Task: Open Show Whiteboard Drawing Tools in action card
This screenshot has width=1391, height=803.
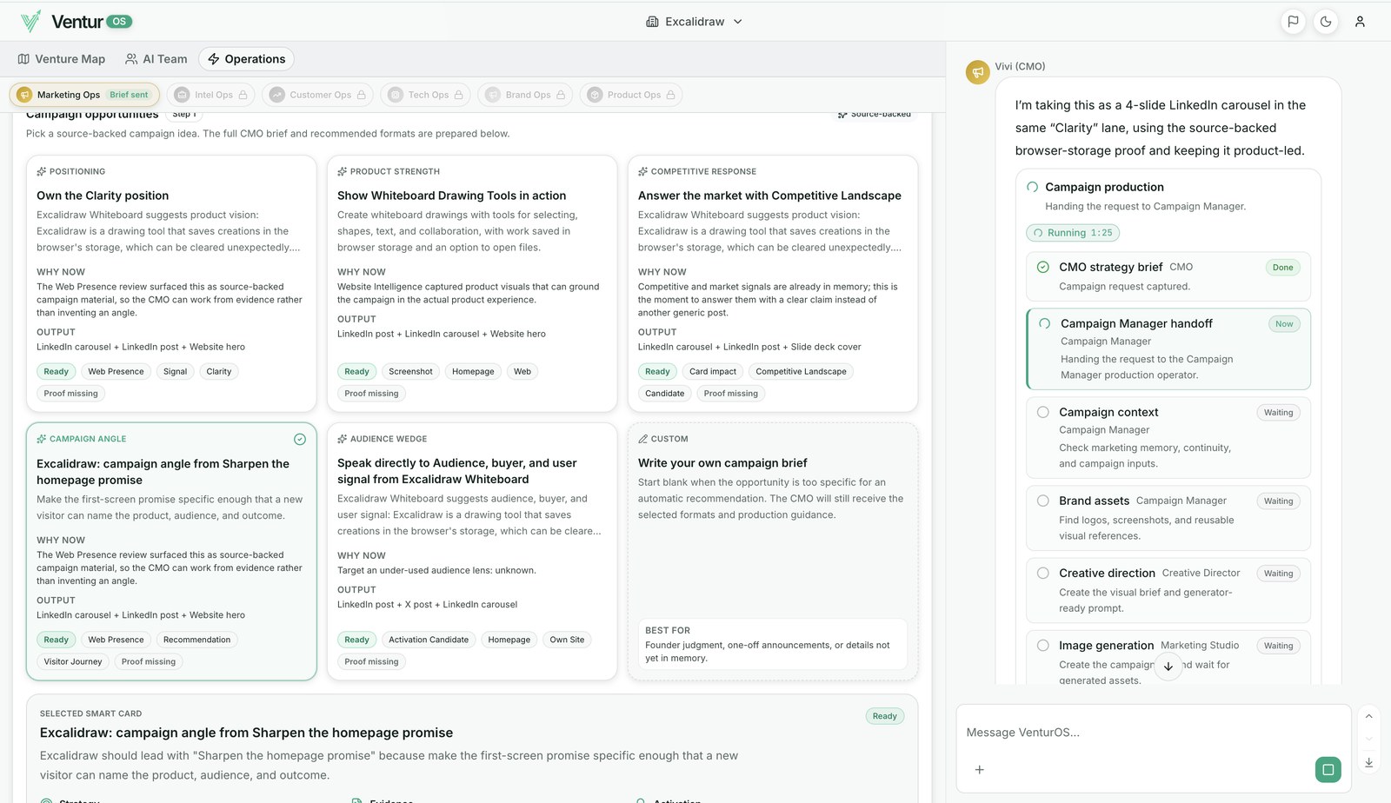Action: [472, 283]
